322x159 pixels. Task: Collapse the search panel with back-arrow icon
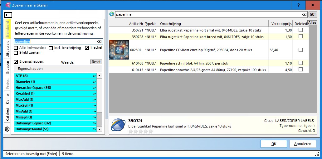pyautogui.click(x=8, y=15)
